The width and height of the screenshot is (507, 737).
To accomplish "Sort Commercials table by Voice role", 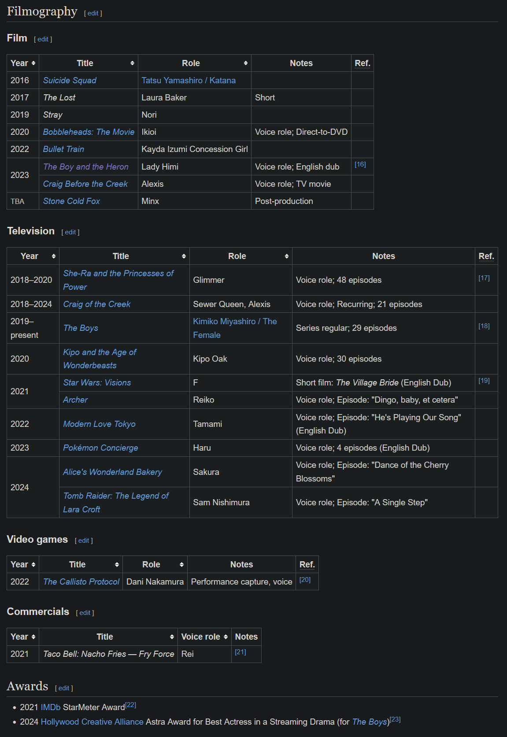I will coord(204,637).
